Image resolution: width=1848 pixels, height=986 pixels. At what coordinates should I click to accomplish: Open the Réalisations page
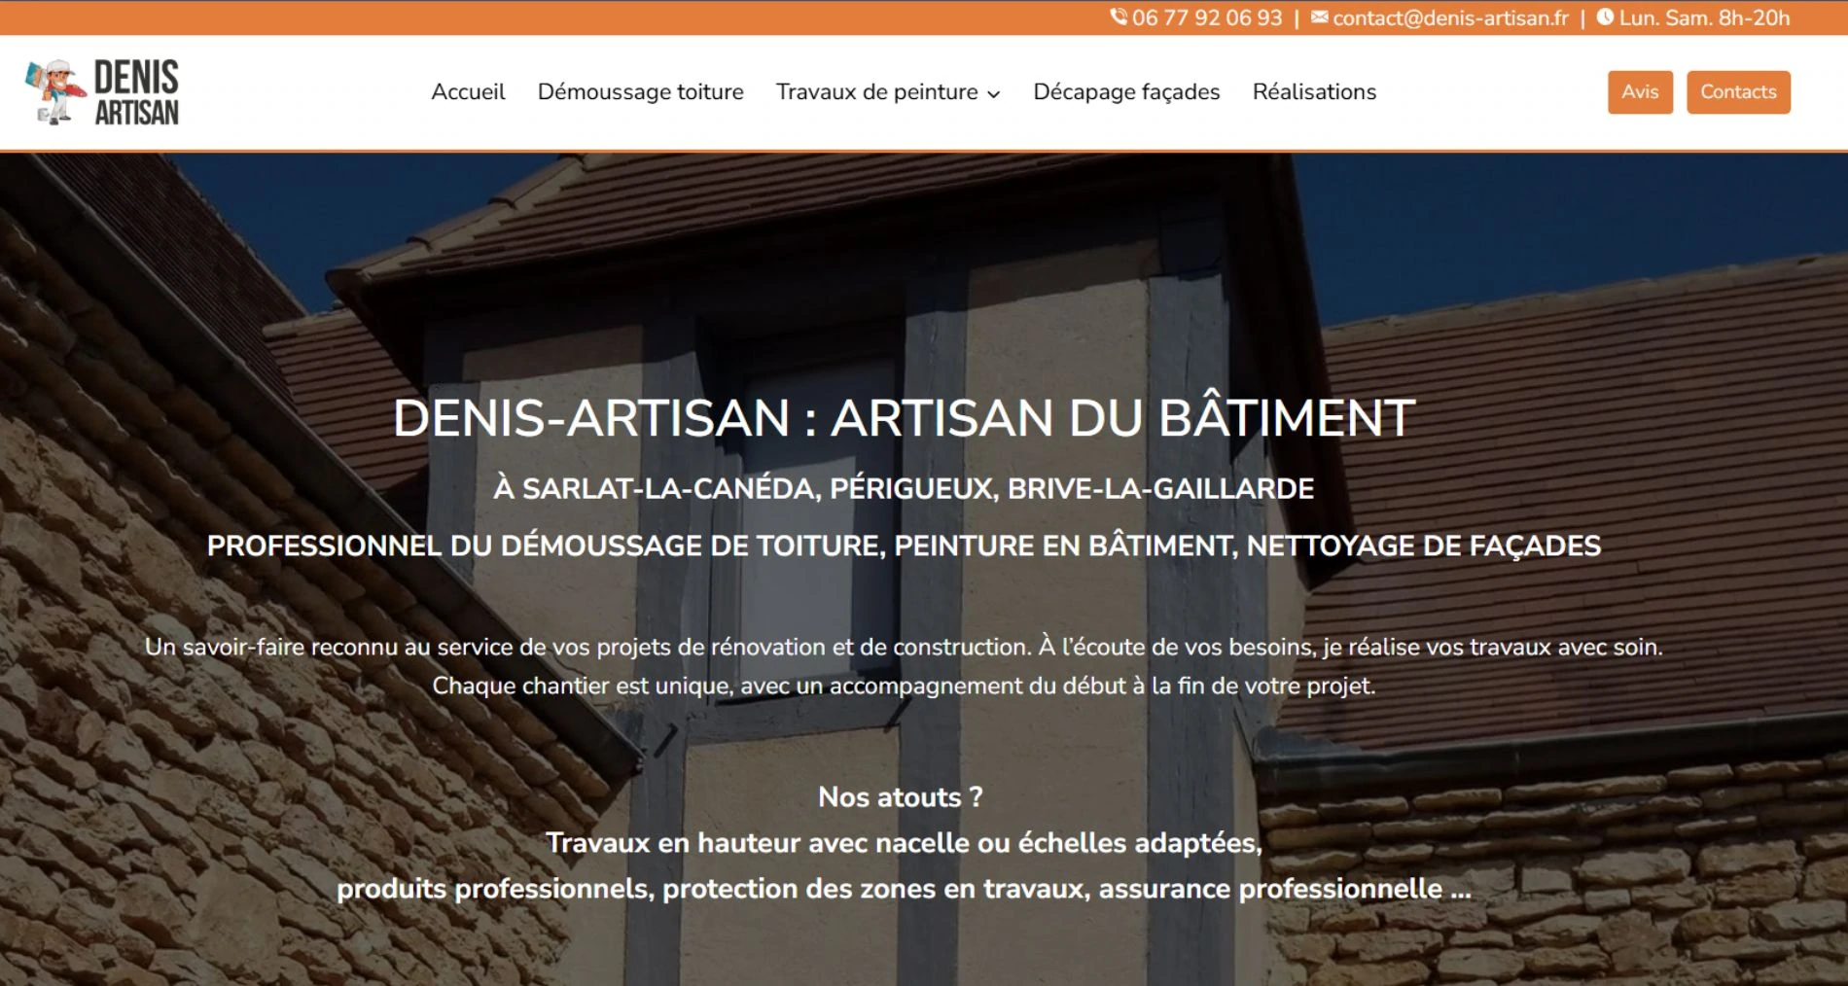tap(1314, 92)
